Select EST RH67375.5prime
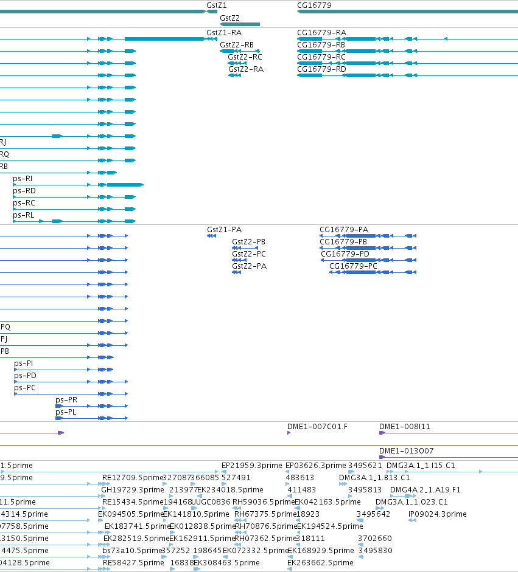 [x=265, y=514]
